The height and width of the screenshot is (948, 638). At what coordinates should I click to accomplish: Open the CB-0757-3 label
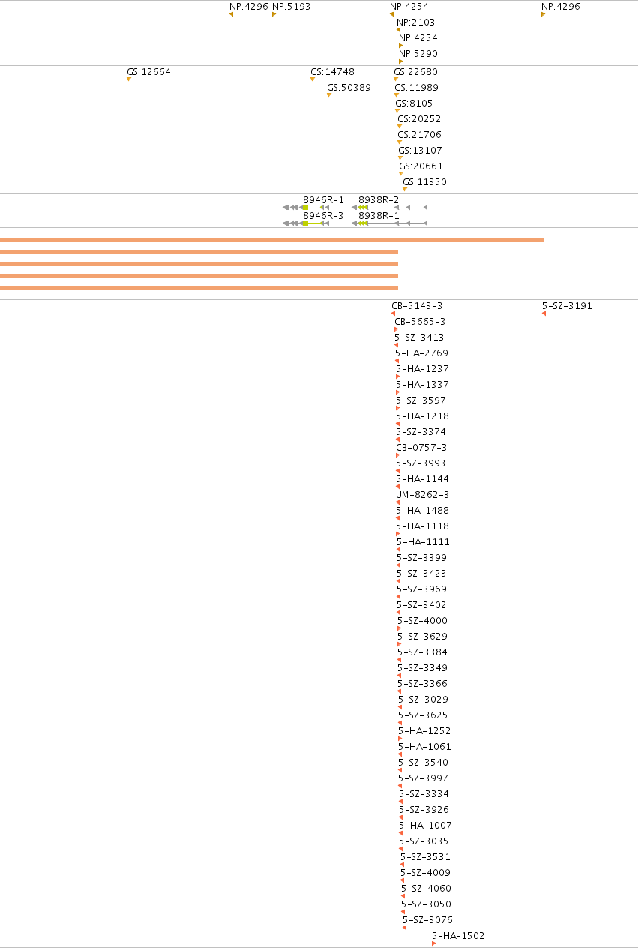[x=421, y=448]
